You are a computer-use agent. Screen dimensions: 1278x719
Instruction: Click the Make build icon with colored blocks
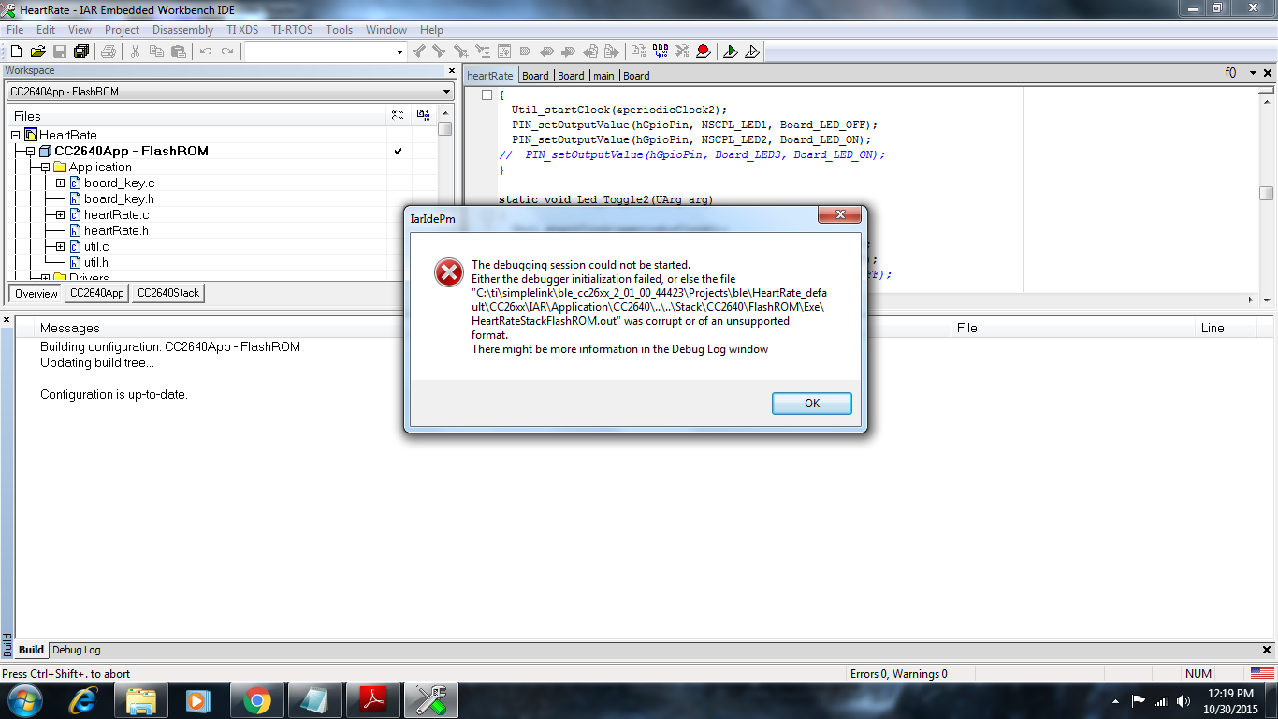(x=660, y=51)
